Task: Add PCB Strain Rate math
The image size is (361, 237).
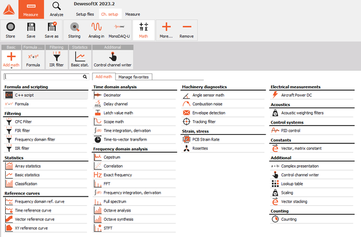Action: click(x=223, y=139)
